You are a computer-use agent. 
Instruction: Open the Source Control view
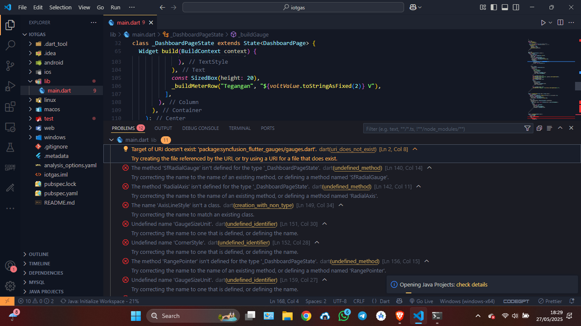click(x=10, y=66)
